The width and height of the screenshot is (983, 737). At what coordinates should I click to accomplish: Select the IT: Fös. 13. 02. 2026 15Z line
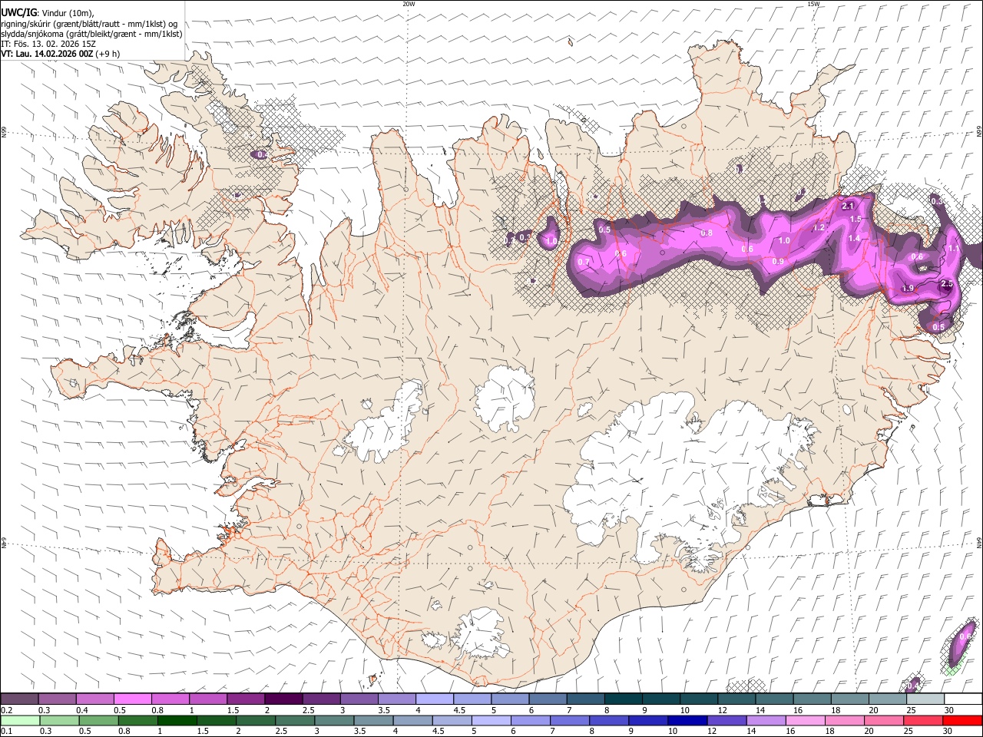(48, 44)
